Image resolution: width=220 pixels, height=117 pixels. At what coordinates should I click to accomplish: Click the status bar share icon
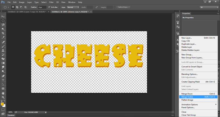(16, 112)
